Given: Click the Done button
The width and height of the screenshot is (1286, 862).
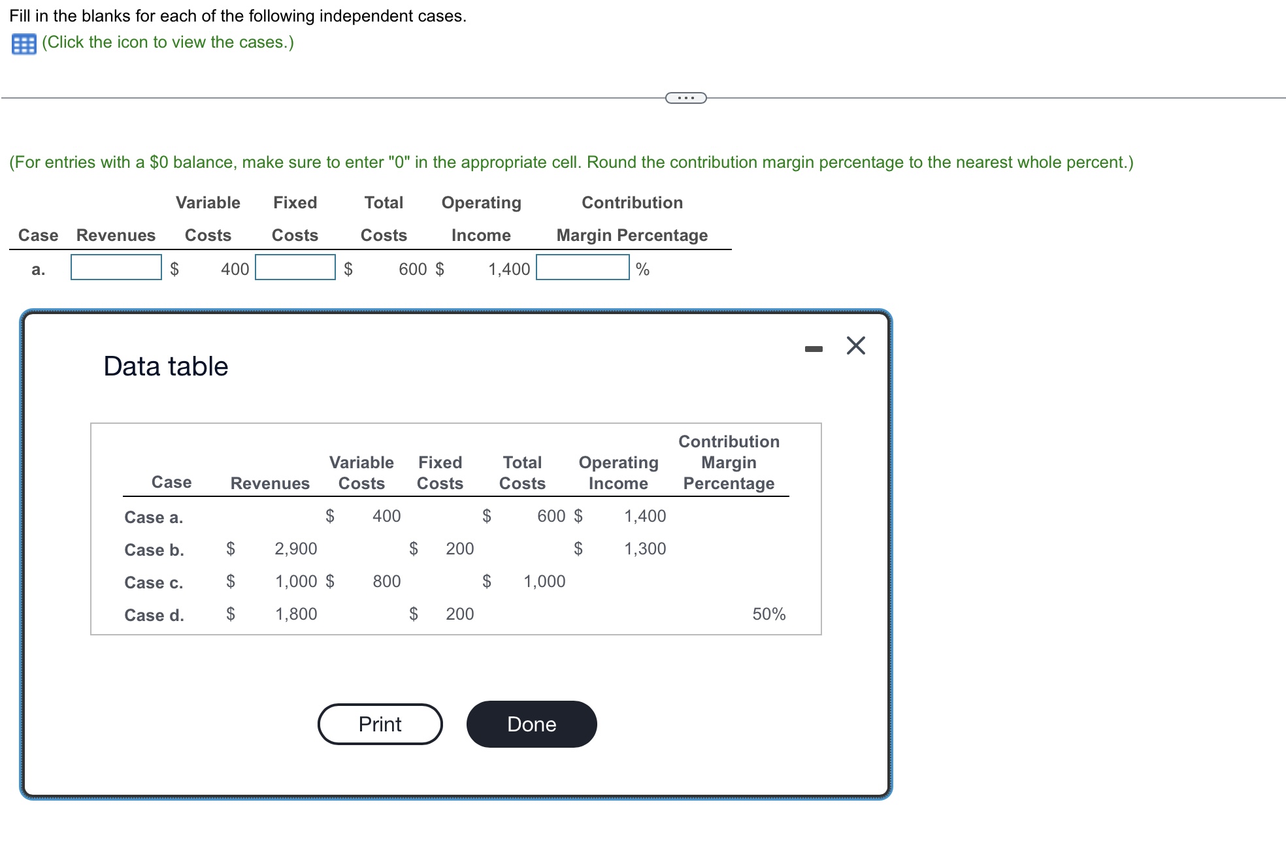Looking at the screenshot, I should tap(531, 724).
